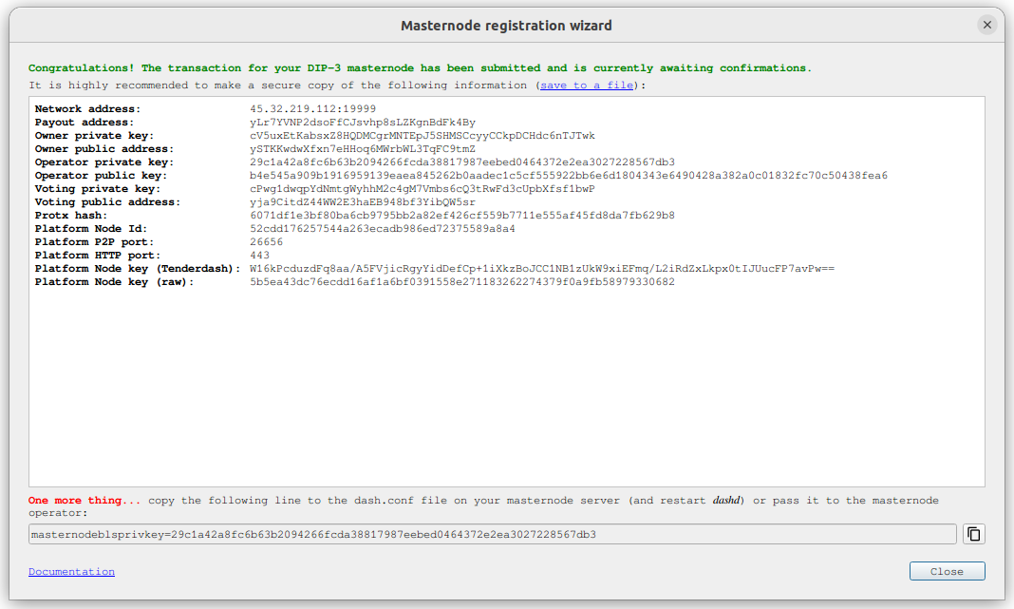Click the operator public key value
The width and height of the screenshot is (1014, 609).
(x=569, y=176)
